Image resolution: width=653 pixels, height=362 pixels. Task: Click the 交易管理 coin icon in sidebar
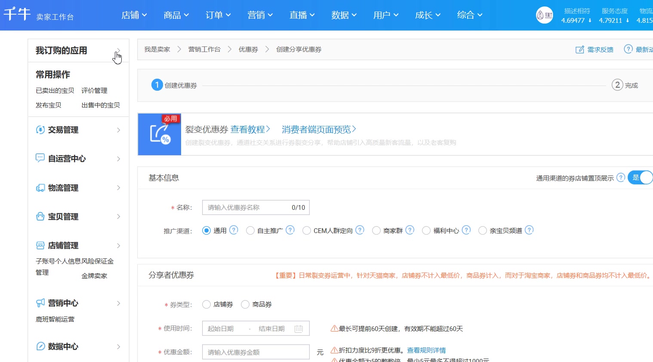tap(40, 130)
